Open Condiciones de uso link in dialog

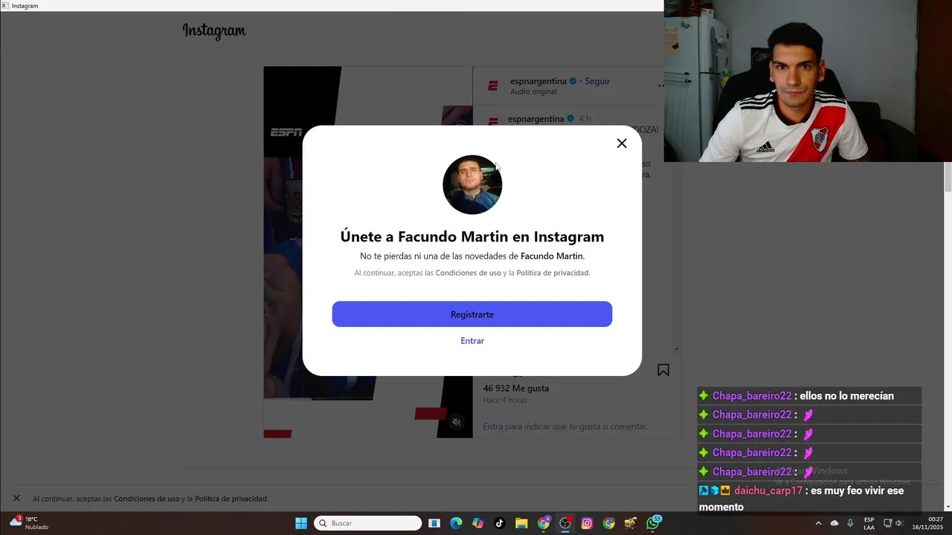pyautogui.click(x=468, y=273)
